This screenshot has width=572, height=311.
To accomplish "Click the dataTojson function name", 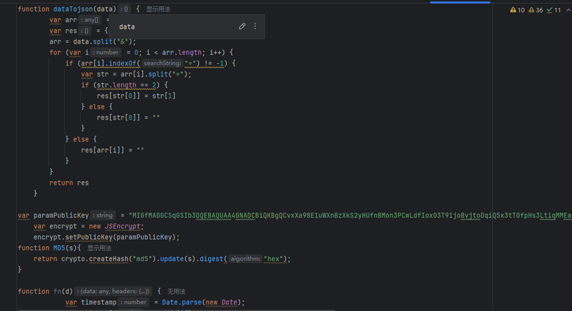I will coord(73,10).
